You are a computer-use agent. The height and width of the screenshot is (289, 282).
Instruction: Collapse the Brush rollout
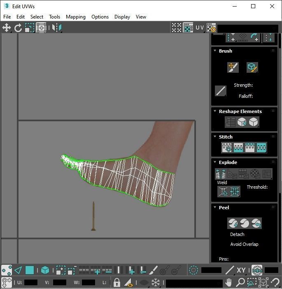215,51
